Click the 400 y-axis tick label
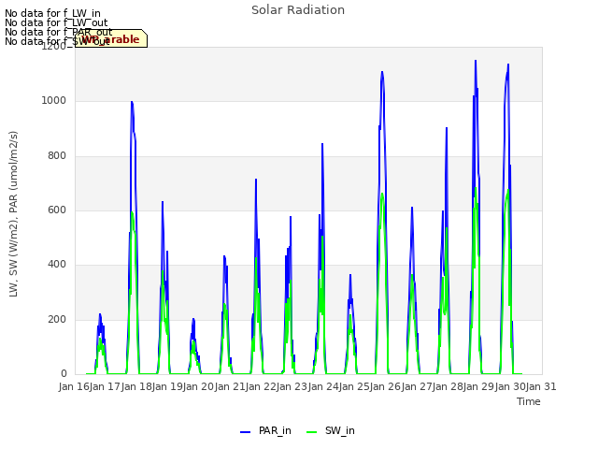This screenshot has width=598, height=449. pyautogui.click(x=57, y=264)
